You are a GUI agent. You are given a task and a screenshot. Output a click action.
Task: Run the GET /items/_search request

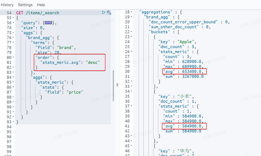tap(104, 13)
